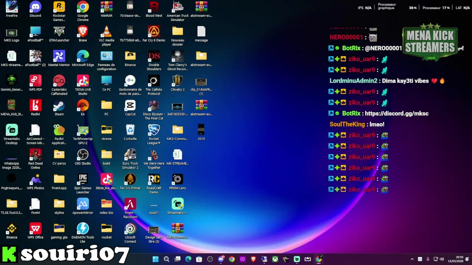Open ApowerMirror desktop shortcut
Image resolution: width=472 pixels, height=265 pixels.
click(83, 206)
